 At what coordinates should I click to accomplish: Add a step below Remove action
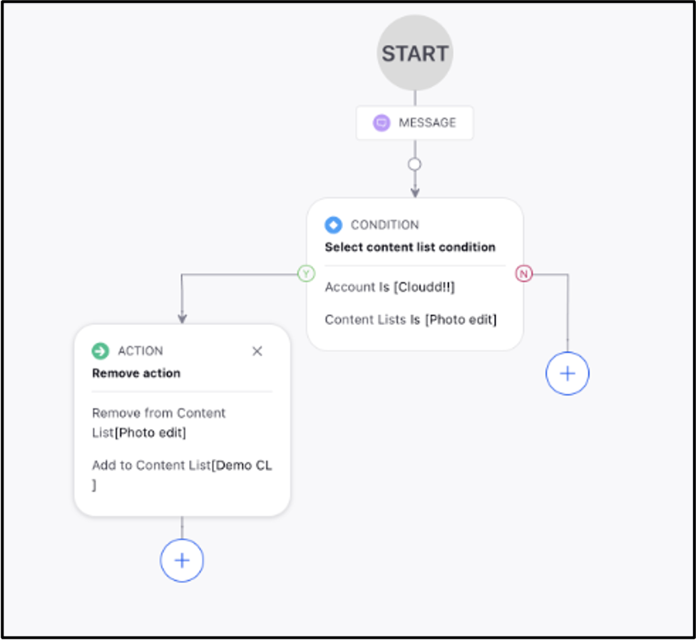182,561
